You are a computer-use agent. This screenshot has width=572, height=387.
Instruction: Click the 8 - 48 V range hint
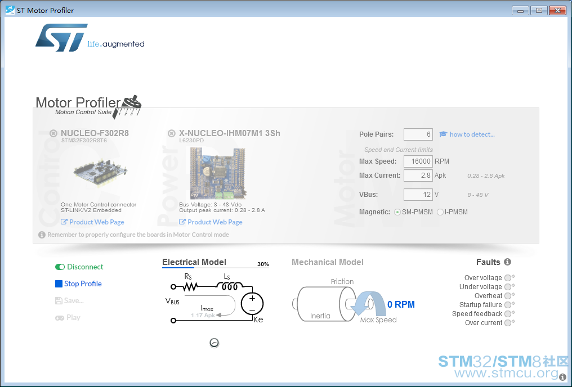(478, 195)
